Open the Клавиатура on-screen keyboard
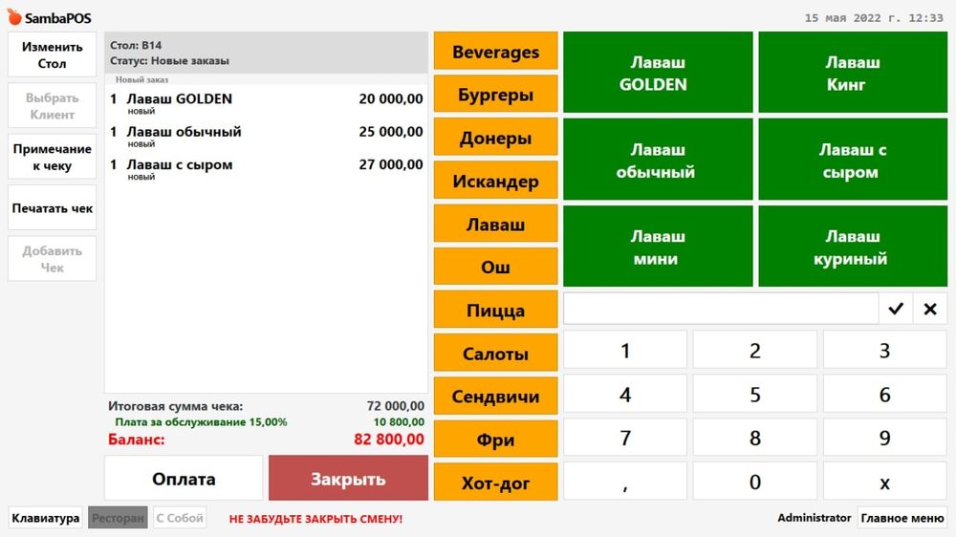 tap(45, 518)
